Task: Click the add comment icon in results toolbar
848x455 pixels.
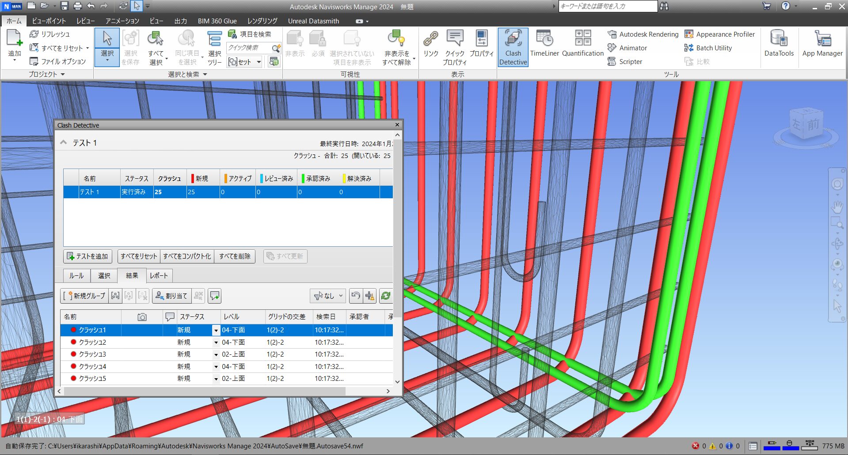Action: (215, 296)
